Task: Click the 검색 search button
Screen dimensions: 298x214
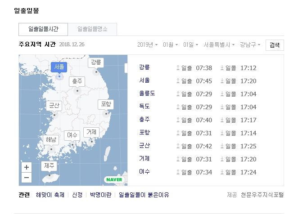Action: pos(275,45)
